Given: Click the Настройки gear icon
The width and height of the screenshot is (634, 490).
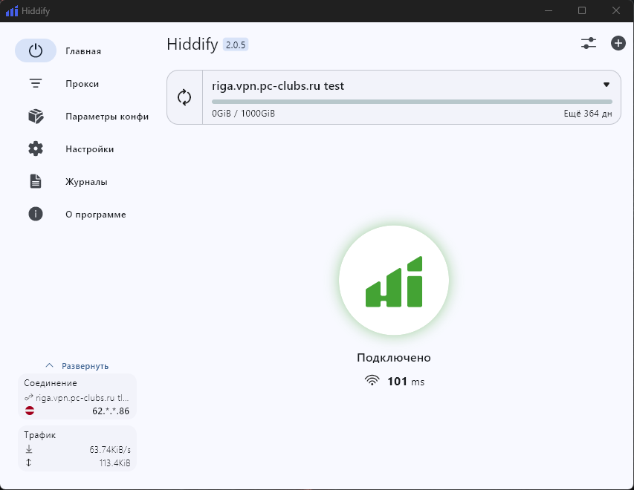Looking at the screenshot, I should (36, 149).
